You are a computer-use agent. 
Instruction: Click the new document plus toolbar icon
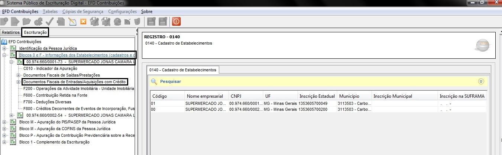pos(4,21)
